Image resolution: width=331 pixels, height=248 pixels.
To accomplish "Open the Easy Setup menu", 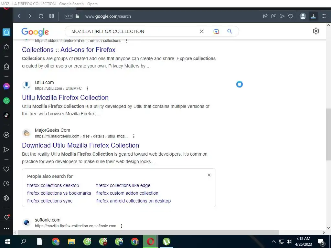I will 324,16.
